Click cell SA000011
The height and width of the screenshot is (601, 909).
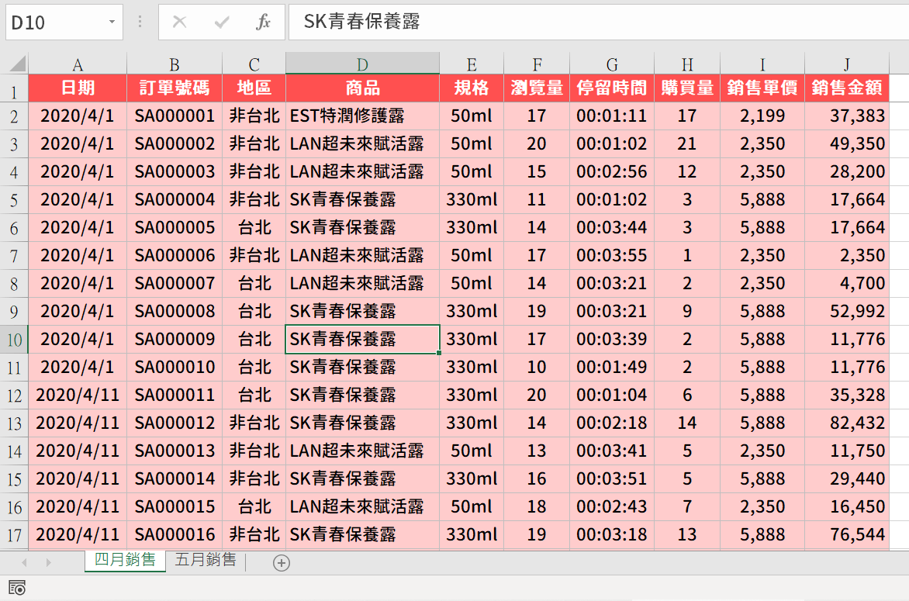(175, 395)
